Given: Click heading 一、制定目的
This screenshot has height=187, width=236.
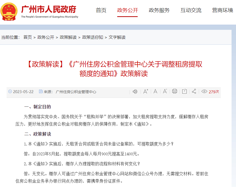Looking at the screenshot, I should 37,107.
